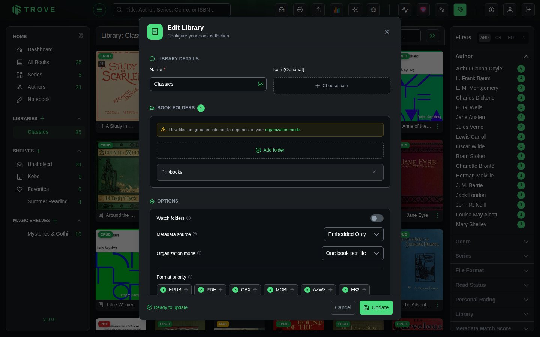The image size is (540, 337).
Task: Expand the Genre filter section
Action: click(492, 242)
